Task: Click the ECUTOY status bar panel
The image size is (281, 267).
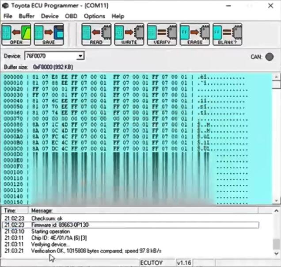Action: point(157,263)
